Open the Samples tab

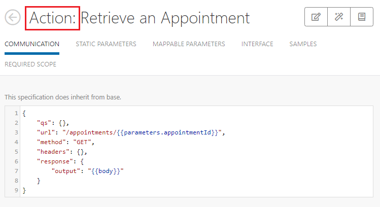click(x=303, y=44)
